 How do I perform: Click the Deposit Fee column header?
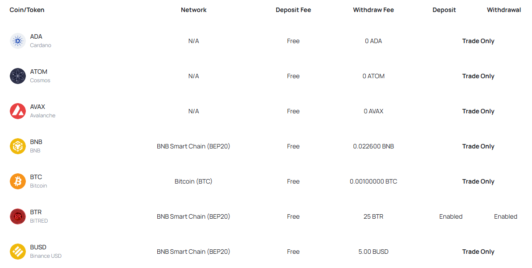tap(293, 10)
